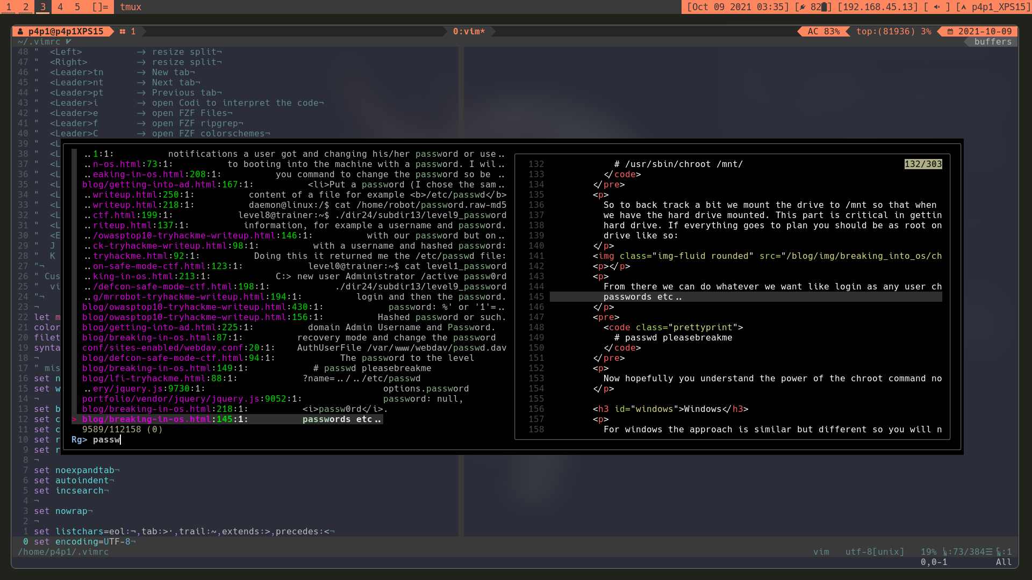
Task: Click the buffers label in tabline
Action: [993, 42]
